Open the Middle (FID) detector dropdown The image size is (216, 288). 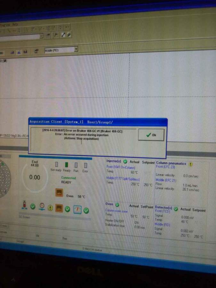pyautogui.click(x=61, y=50)
